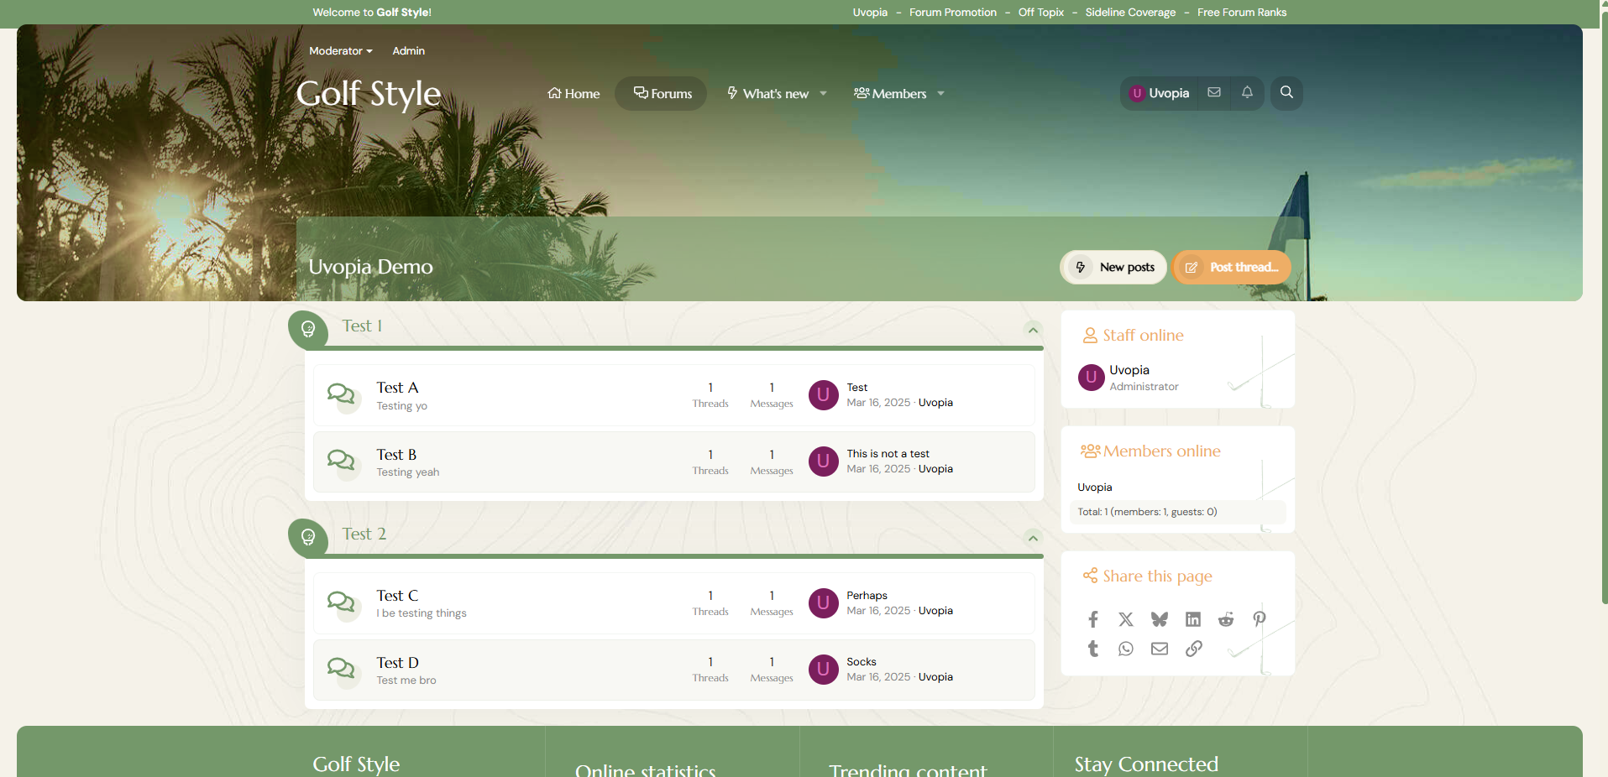The height and width of the screenshot is (777, 1608).
Task: Open Uvopia's avatar in Test A row
Action: click(823, 395)
